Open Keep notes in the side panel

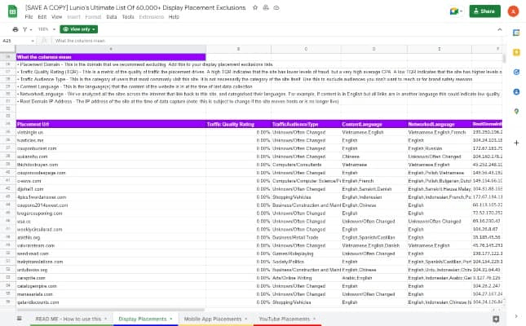point(516,52)
